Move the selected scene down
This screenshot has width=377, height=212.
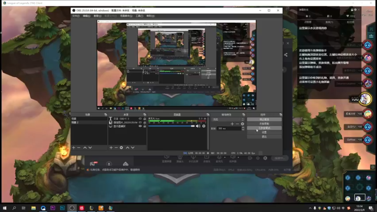90,147
